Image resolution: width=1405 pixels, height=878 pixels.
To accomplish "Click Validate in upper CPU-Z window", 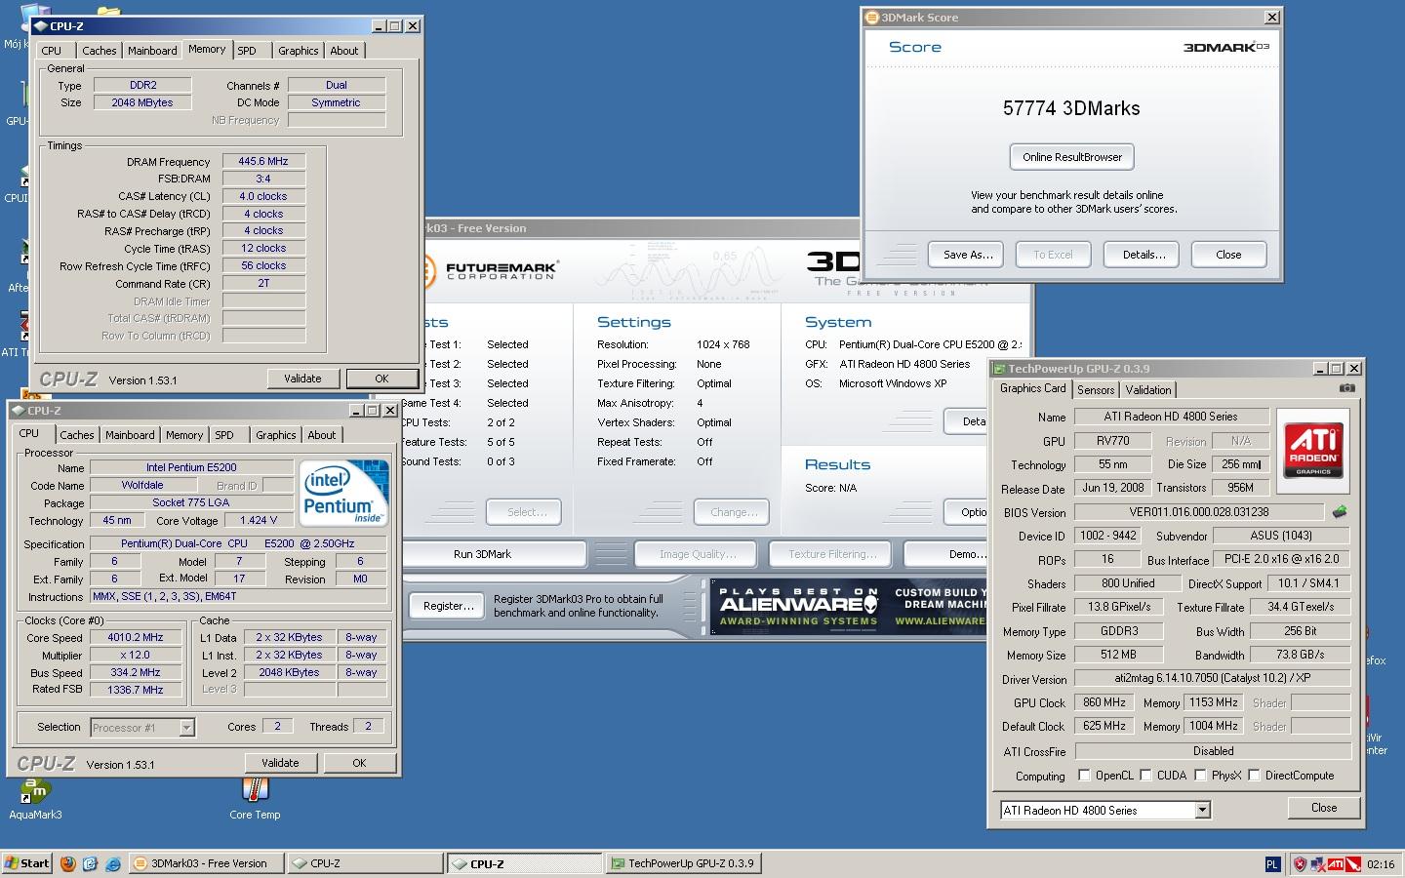I will pyautogui.click(x=302, y=379).
